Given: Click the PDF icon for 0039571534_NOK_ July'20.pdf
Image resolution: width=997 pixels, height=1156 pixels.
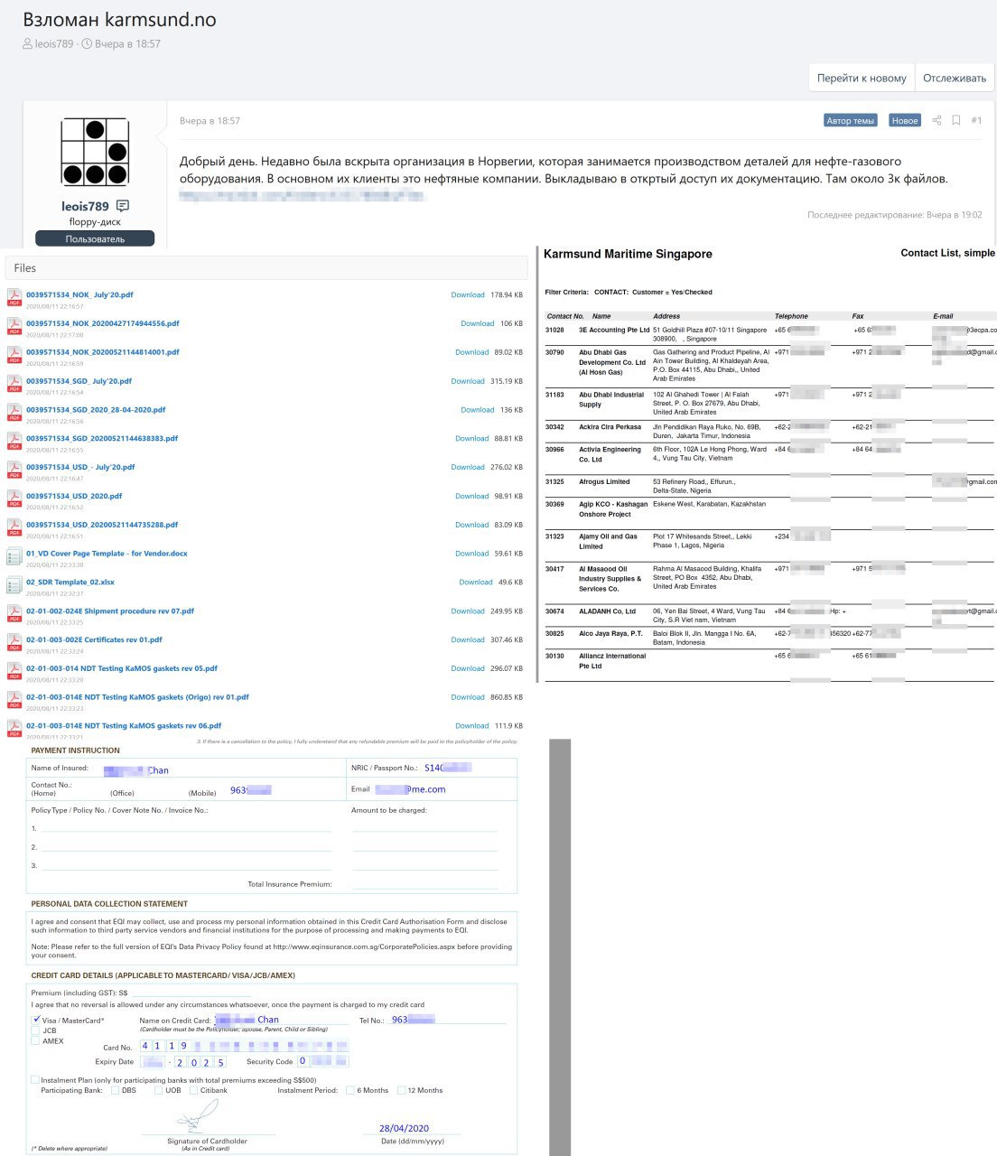Looking at the screenshot, I should click(14, 297).
